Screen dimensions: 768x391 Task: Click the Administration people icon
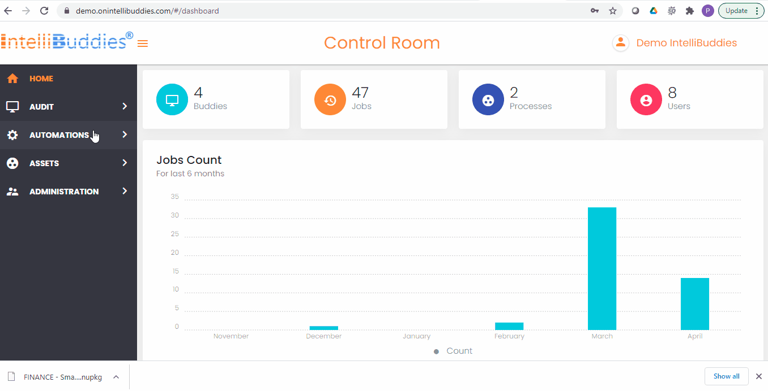(12, 191)
